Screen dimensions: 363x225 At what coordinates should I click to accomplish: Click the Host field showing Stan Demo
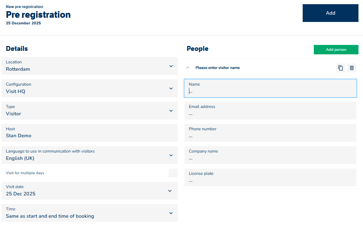90,133
